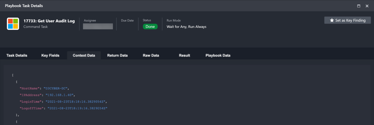Viewport: 374px width, 125px height.
Task: Click the Wait for Any, Run Always value
Action: click(x=186, y=27)
